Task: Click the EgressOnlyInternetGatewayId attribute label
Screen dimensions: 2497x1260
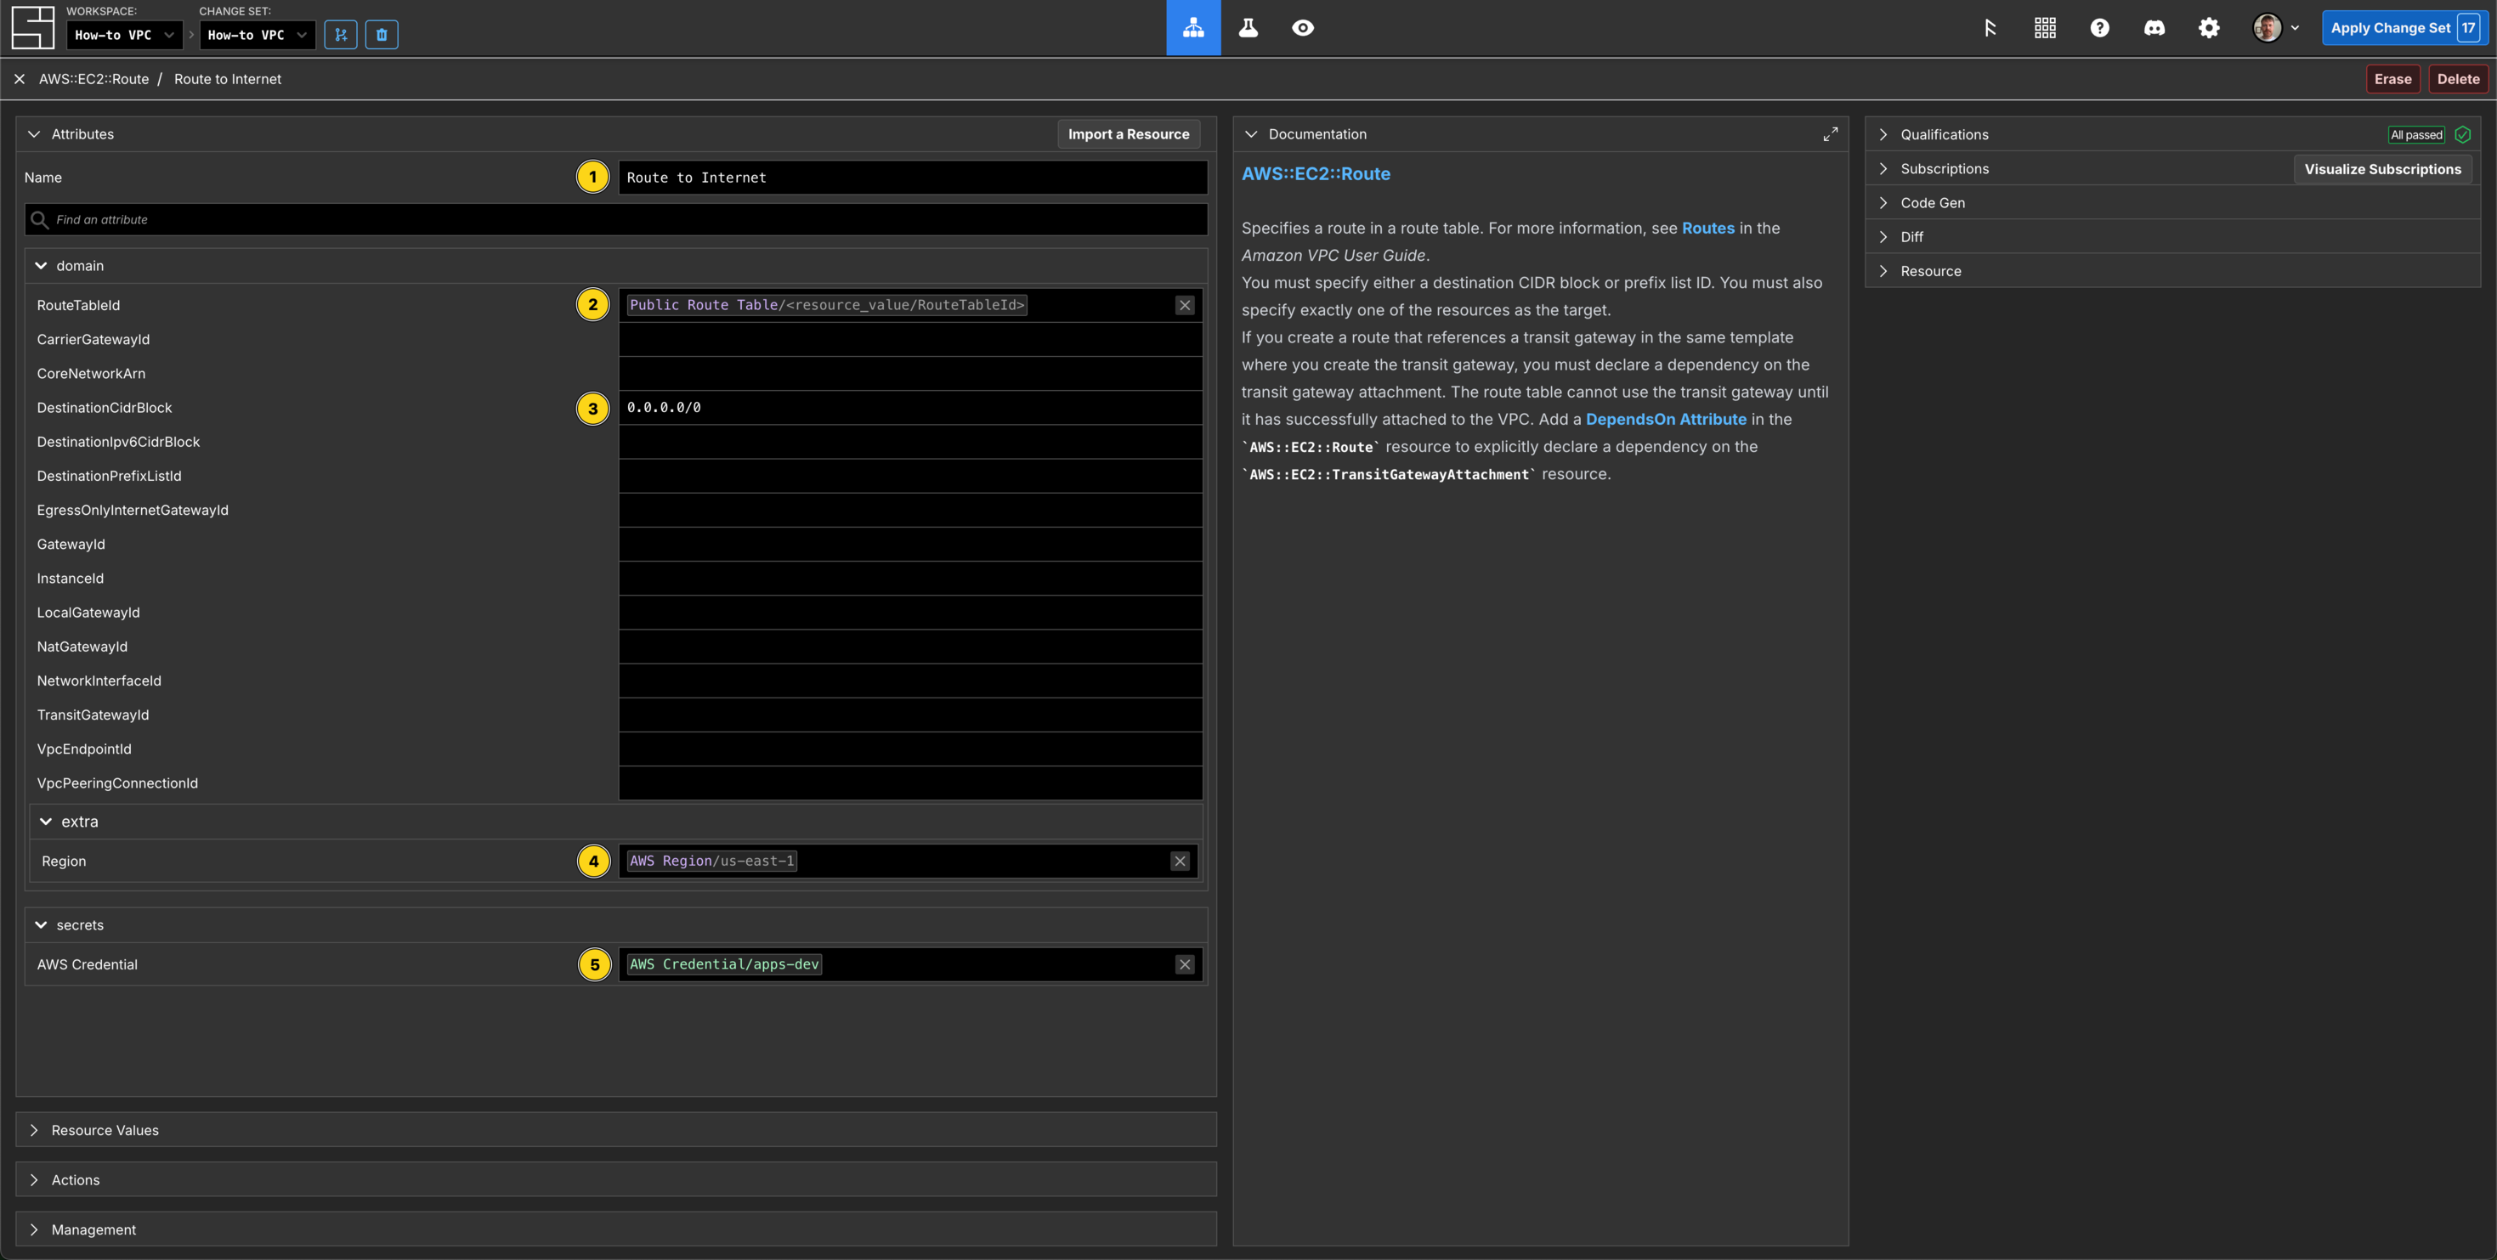Action: click(x=133, y=510)
